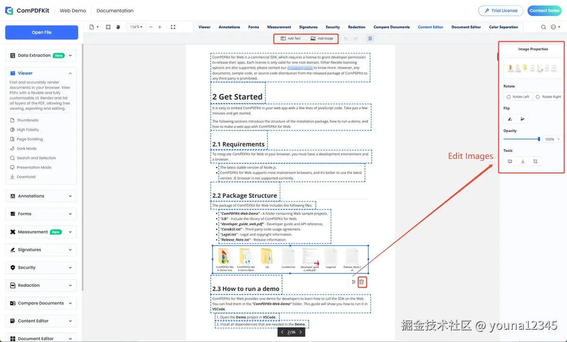Click the Rotate Right button
This screenshot has height=342, width=567.
548,96
